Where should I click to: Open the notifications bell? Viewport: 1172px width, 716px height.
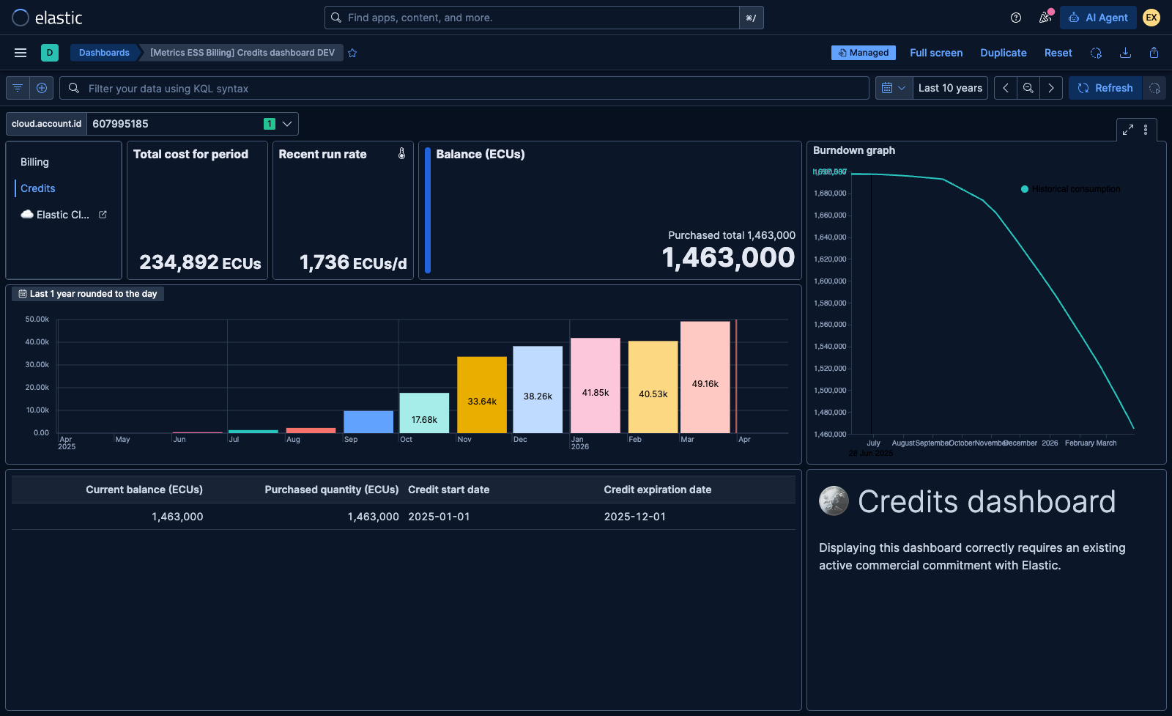(x=1045, y=18)
